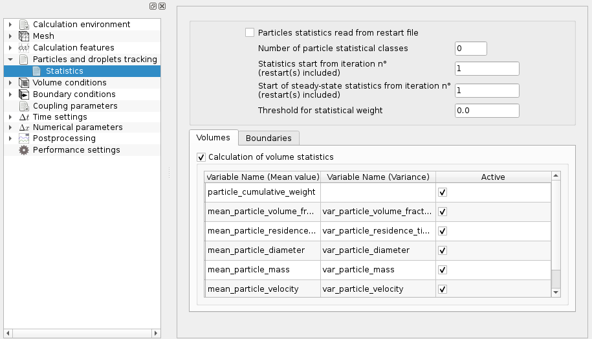Collapse the Particles and droplets tracking node
592x339 pixels.
click(x=10, y=60)
